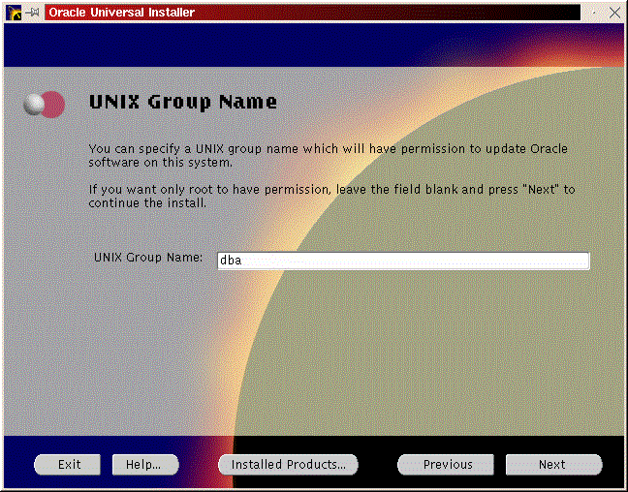Click the 'UNIX Group Name' page heading
The image size is (628, 492).
pos(183,102)
